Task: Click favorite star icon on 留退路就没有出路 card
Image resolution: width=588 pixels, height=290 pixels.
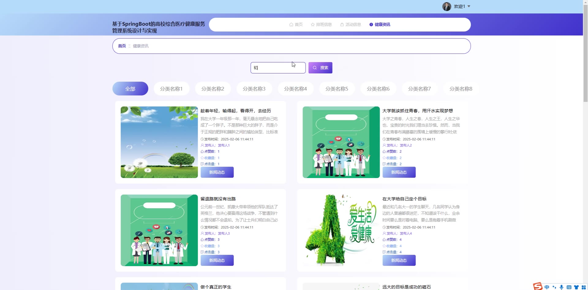Action: [202, 246]
